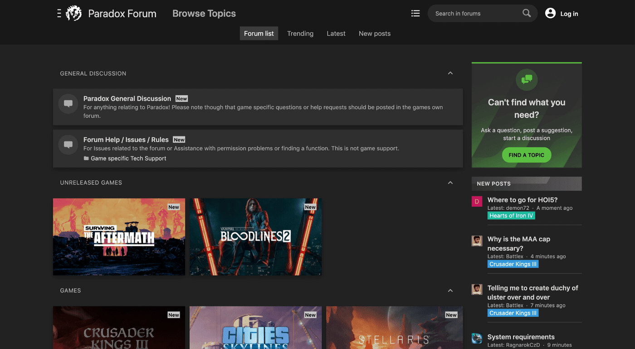Open Game specific Tech Support subforum

click(128, 158)
